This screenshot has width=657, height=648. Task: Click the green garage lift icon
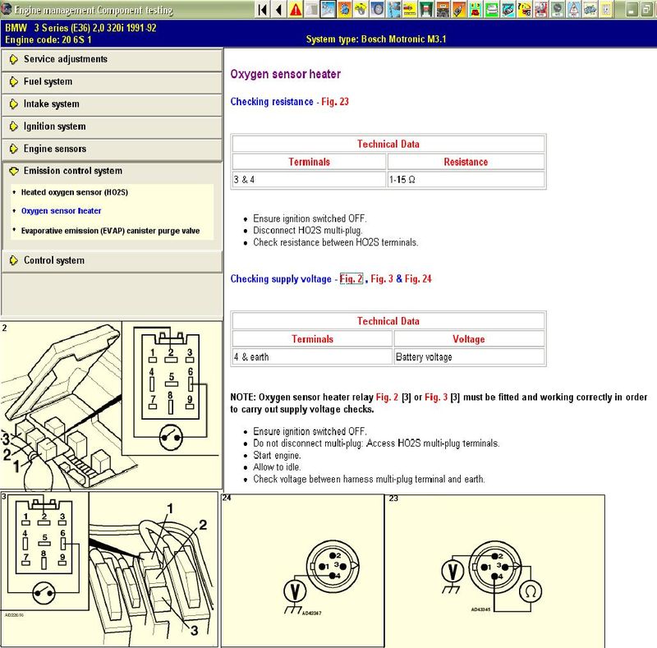coord(425,9)
